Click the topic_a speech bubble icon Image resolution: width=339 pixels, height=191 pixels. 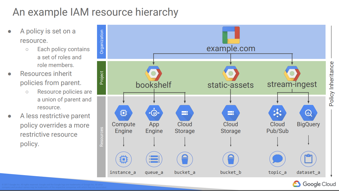(x=277, y=159)
